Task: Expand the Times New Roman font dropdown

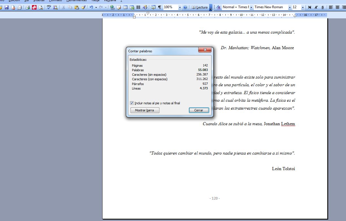Action: click(x=290, y=7)
